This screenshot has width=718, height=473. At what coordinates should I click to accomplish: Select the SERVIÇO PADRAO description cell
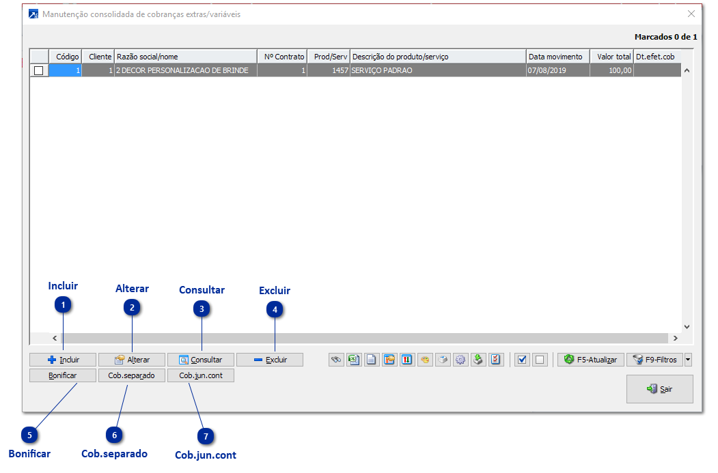tap(438, 70)
